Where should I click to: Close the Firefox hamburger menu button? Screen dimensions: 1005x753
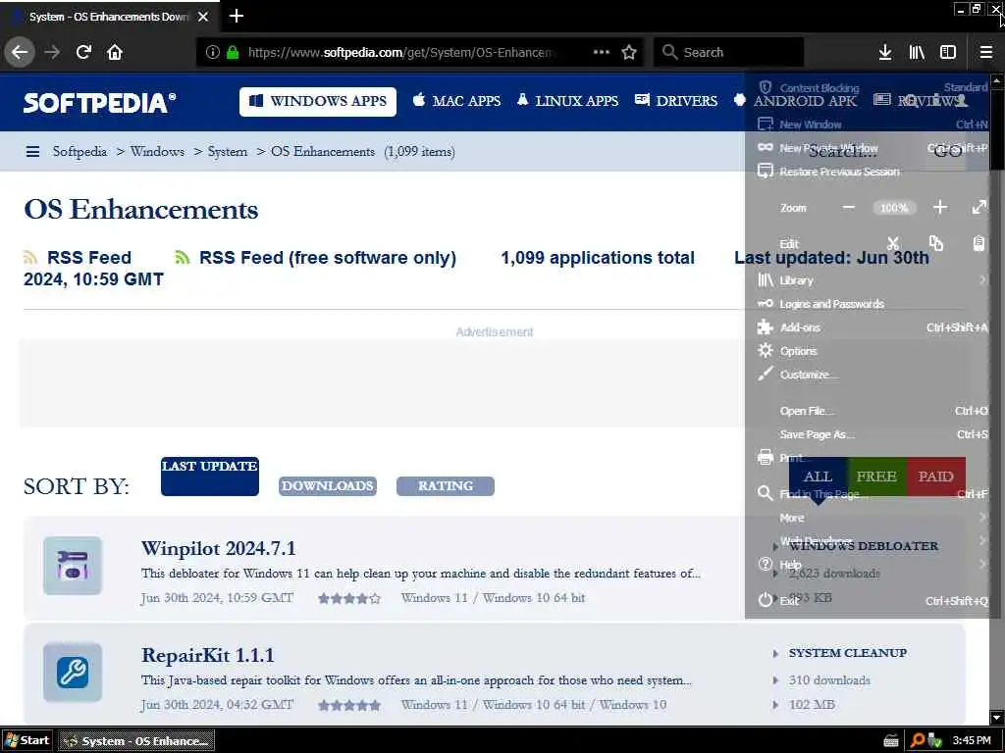[986, 52]
